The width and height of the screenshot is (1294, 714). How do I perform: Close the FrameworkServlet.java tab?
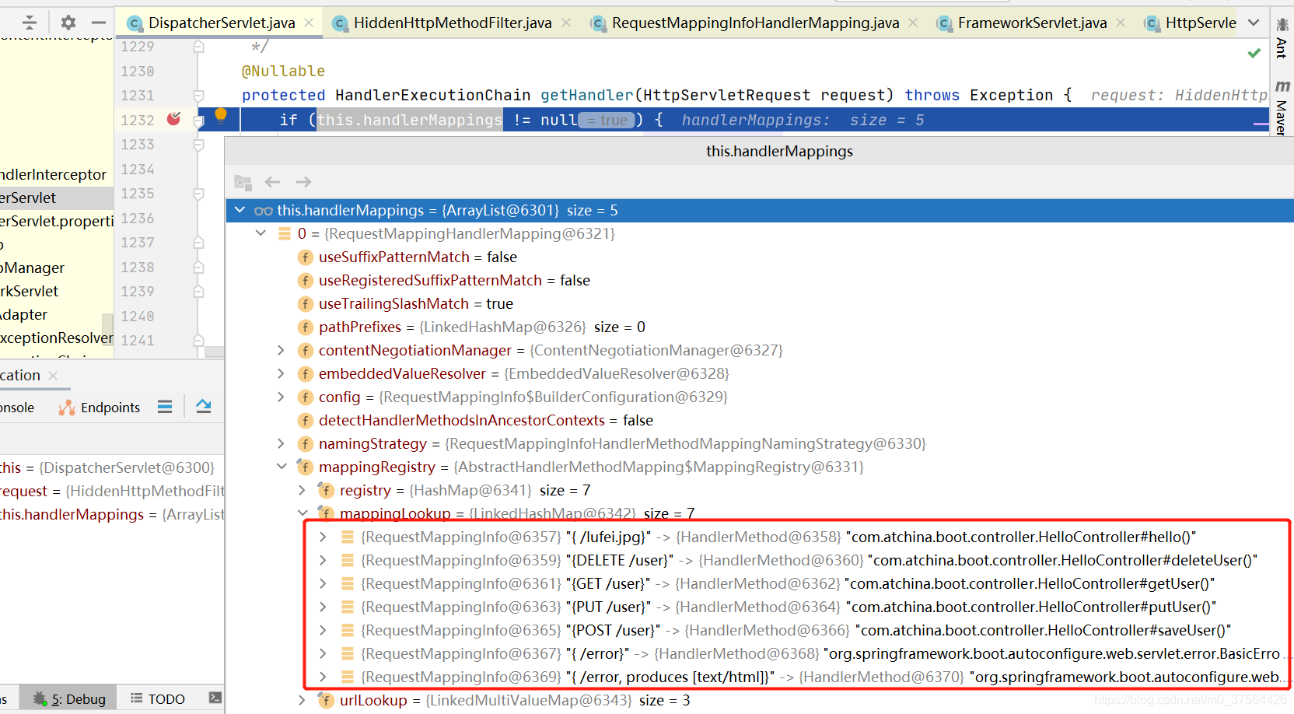tap(1121, 23)
